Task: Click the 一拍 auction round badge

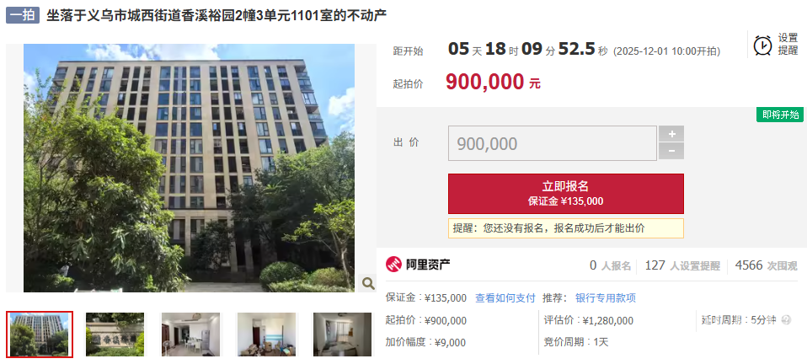Action: pyautogui.click(x=23, y=15)
